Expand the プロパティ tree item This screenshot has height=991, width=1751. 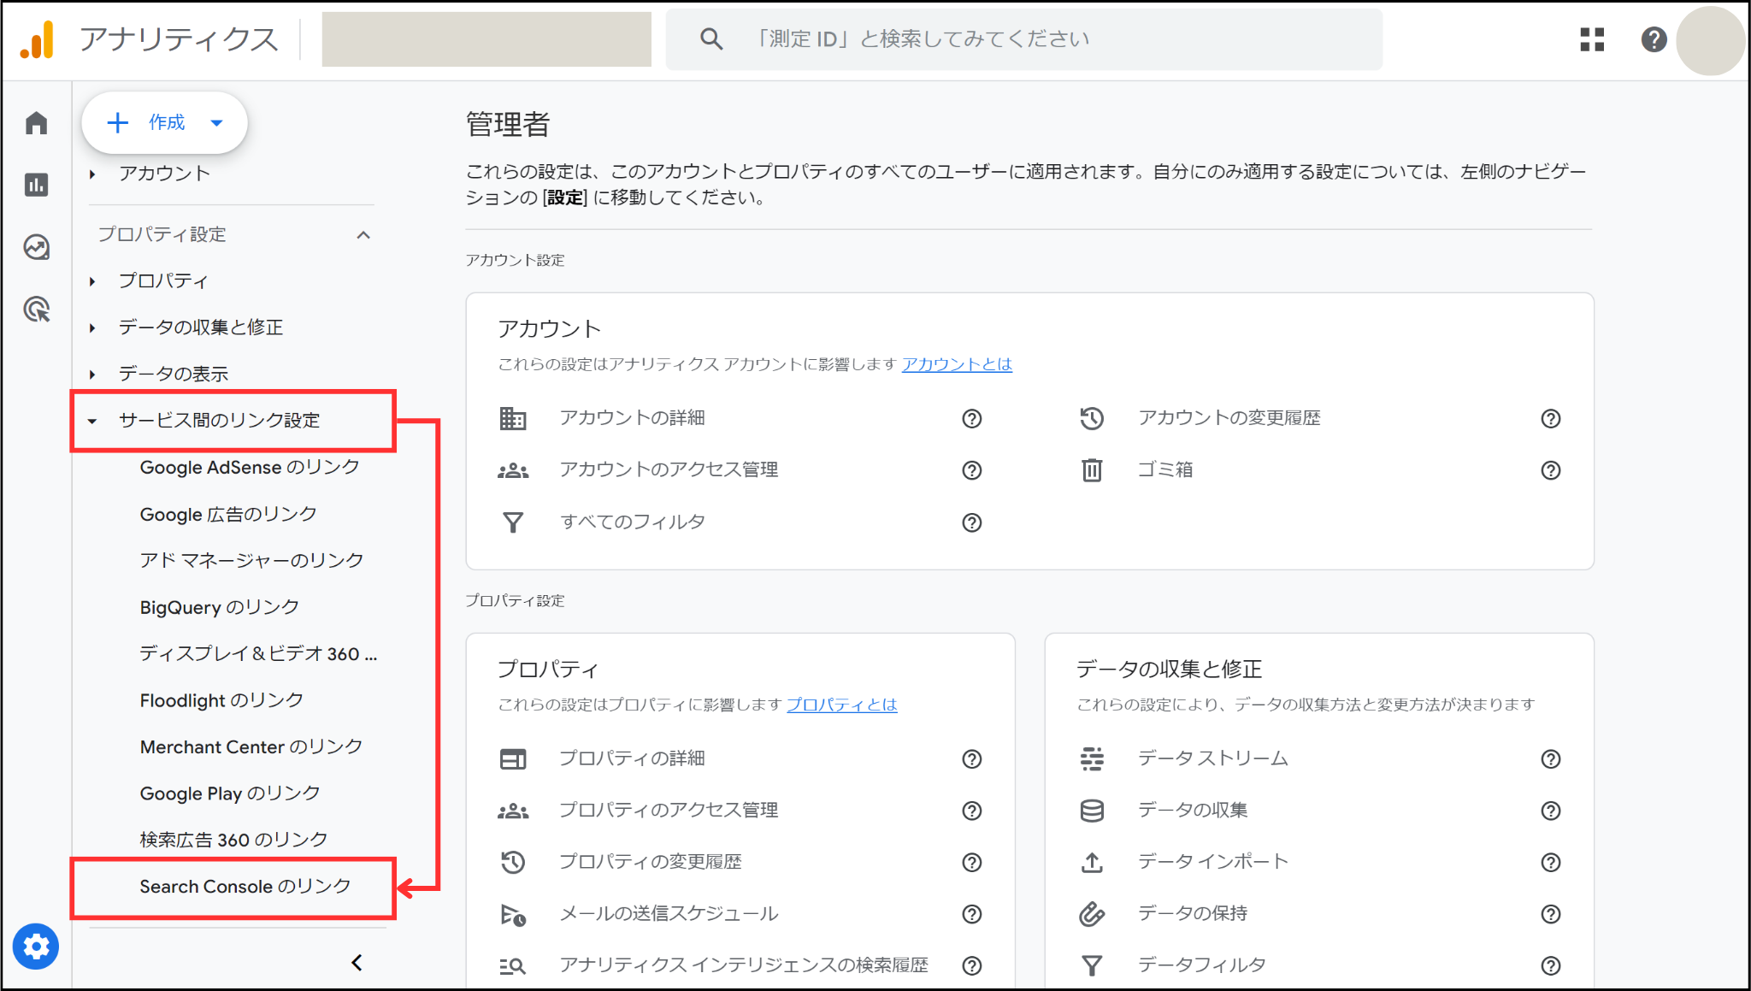pyautogui.click(x=92, y=281)
